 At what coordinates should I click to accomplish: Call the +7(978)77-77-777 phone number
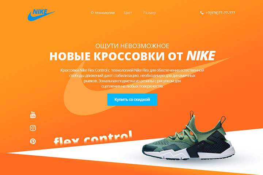point(220,13)
